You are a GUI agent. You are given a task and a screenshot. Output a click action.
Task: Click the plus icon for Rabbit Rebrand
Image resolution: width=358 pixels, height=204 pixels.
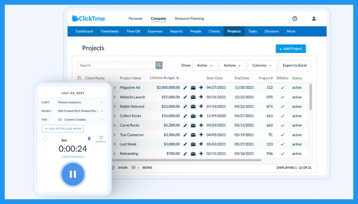(201, 106)
